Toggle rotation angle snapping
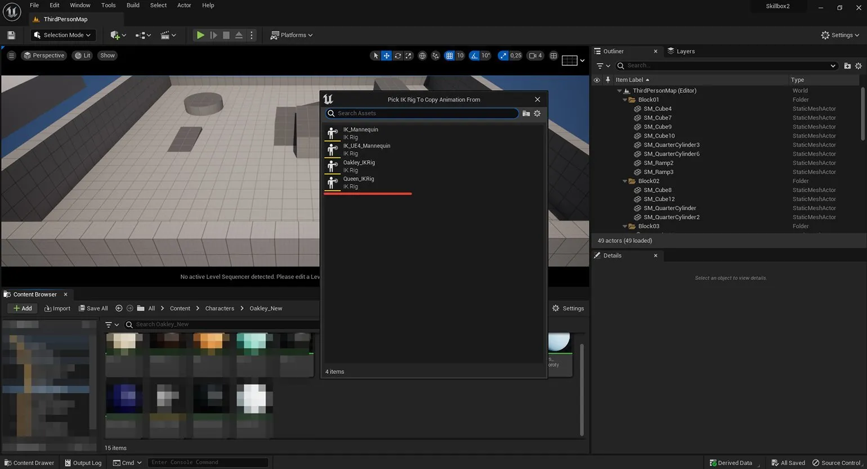This screenshot has width=867, height=469. [x=474, y=56]
